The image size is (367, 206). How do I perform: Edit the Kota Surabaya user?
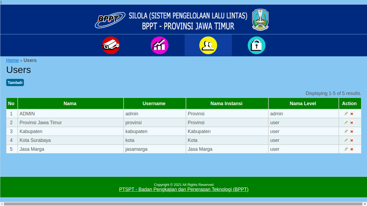click(346, 140)
